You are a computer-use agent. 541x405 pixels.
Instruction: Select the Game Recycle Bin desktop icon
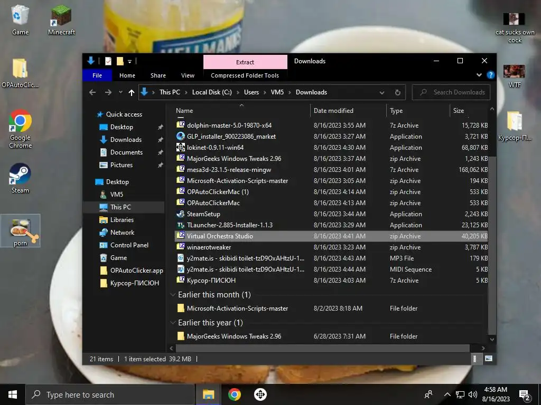pos(20,21)
